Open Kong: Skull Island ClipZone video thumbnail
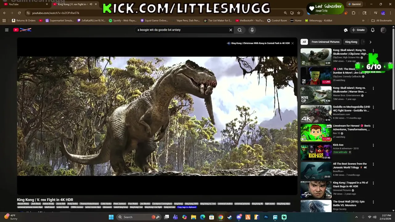The width and height of the screenshot is (395, 222). point(316,57)
